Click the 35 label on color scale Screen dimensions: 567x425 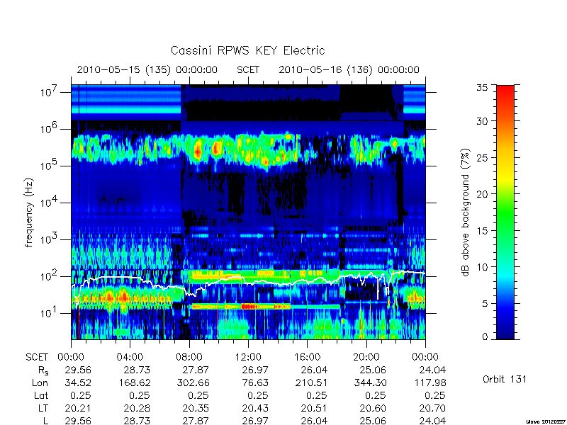pyautogui.click(x=481, y=88)
